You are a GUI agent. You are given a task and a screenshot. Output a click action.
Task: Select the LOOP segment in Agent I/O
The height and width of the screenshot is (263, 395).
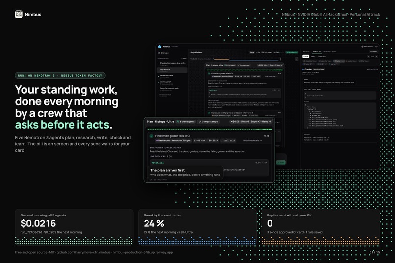[x=313, y=56]
